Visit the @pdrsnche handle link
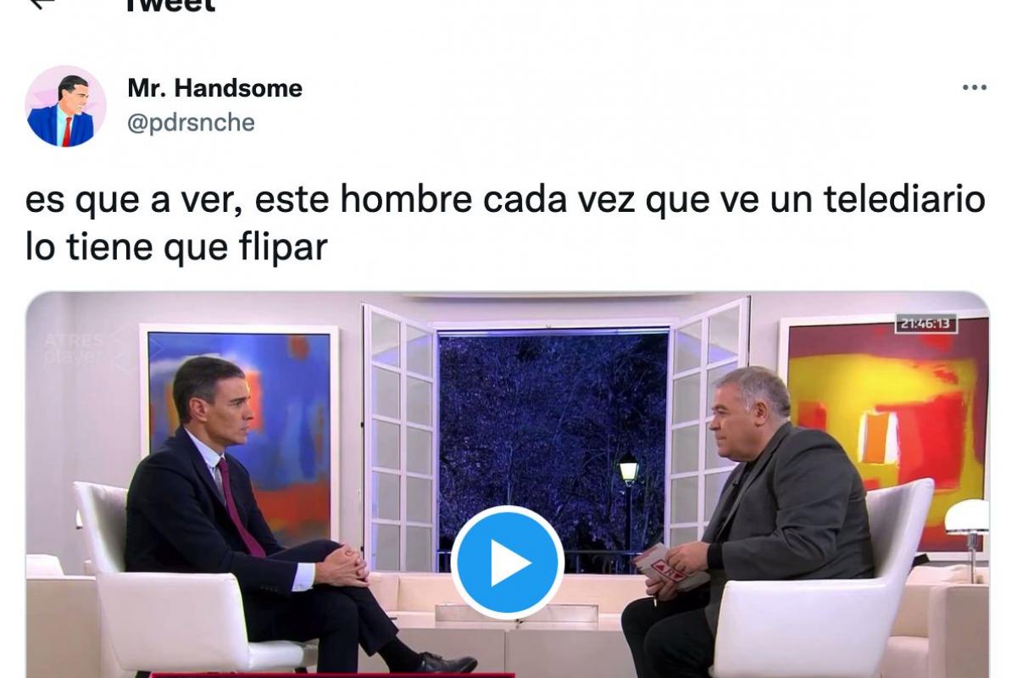This screenshot has width=1017, height=678. coord(191,122)
